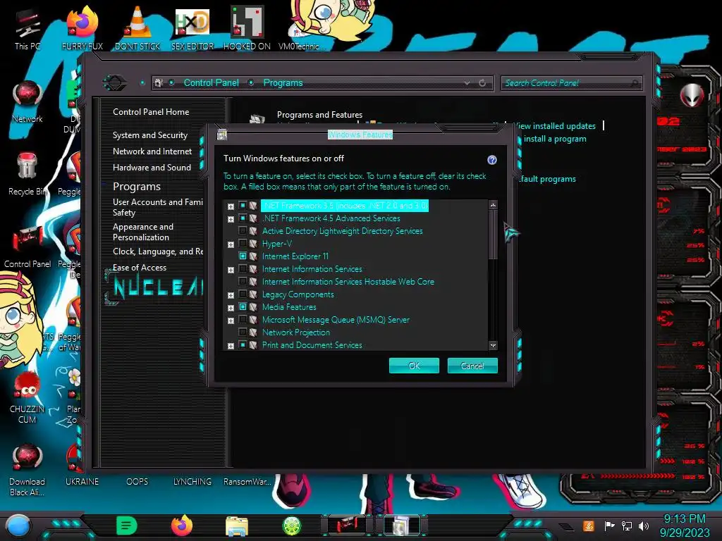
Task: Uncheck the Internet Explorer 11 checkbox
Action: [243, 256]
